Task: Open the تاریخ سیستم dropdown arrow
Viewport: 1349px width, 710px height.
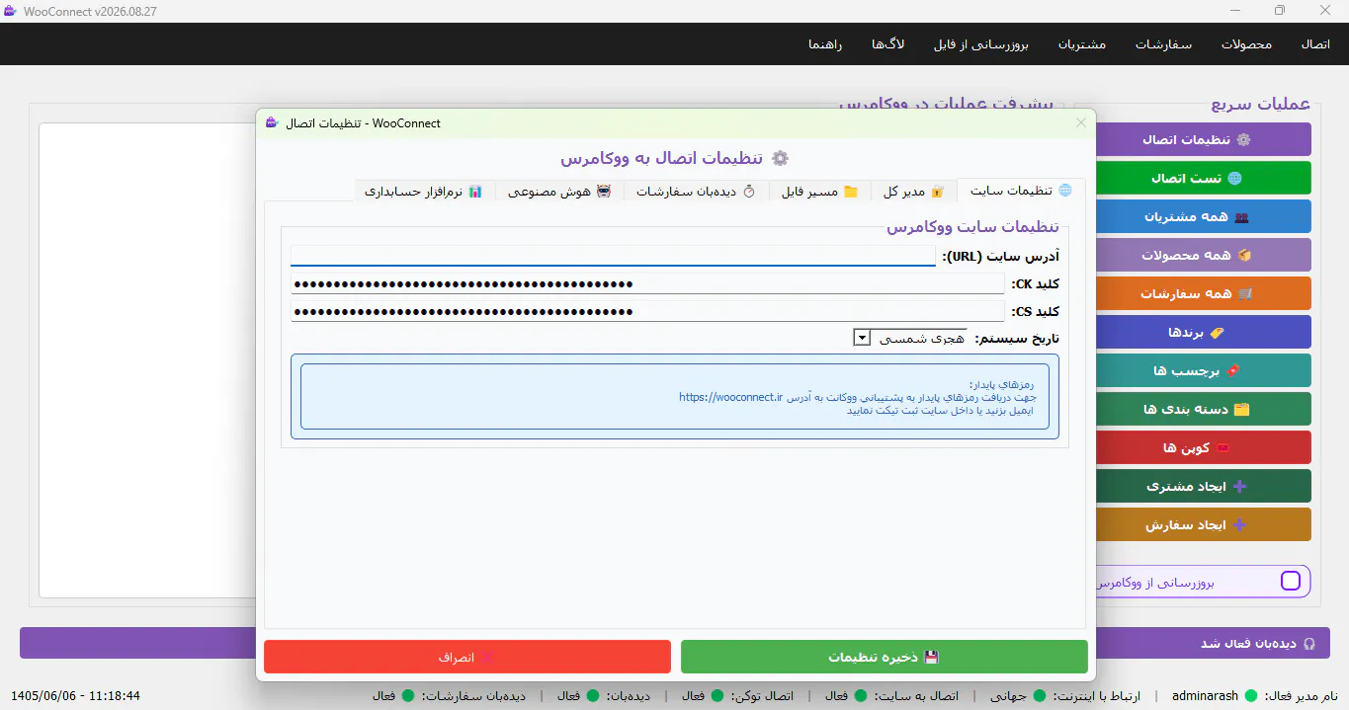Action: point(862,338)
